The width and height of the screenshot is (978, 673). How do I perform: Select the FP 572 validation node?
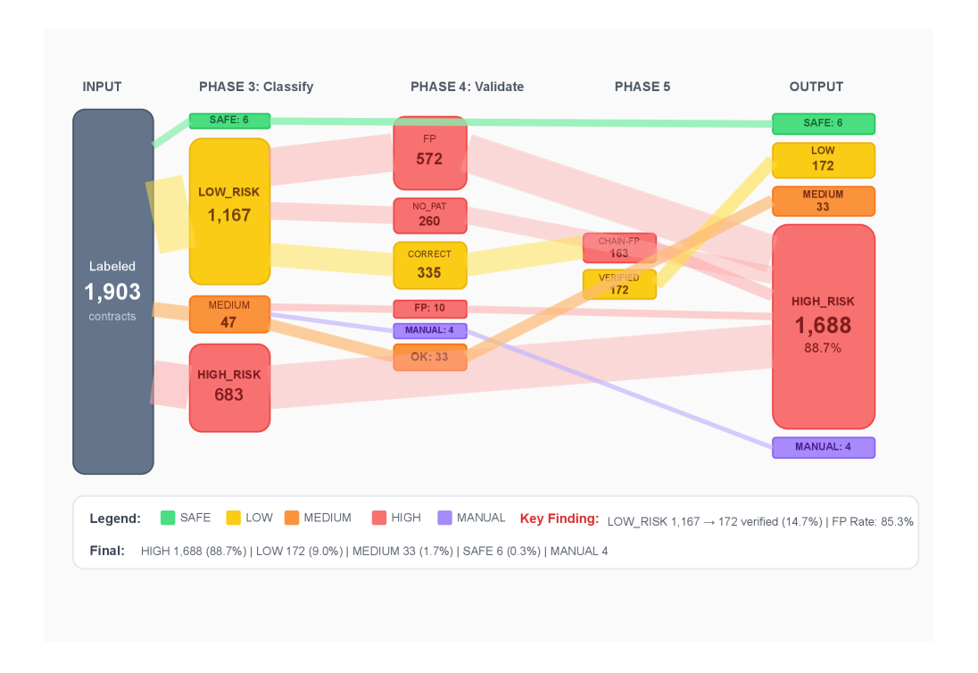[x=430, y=153]
